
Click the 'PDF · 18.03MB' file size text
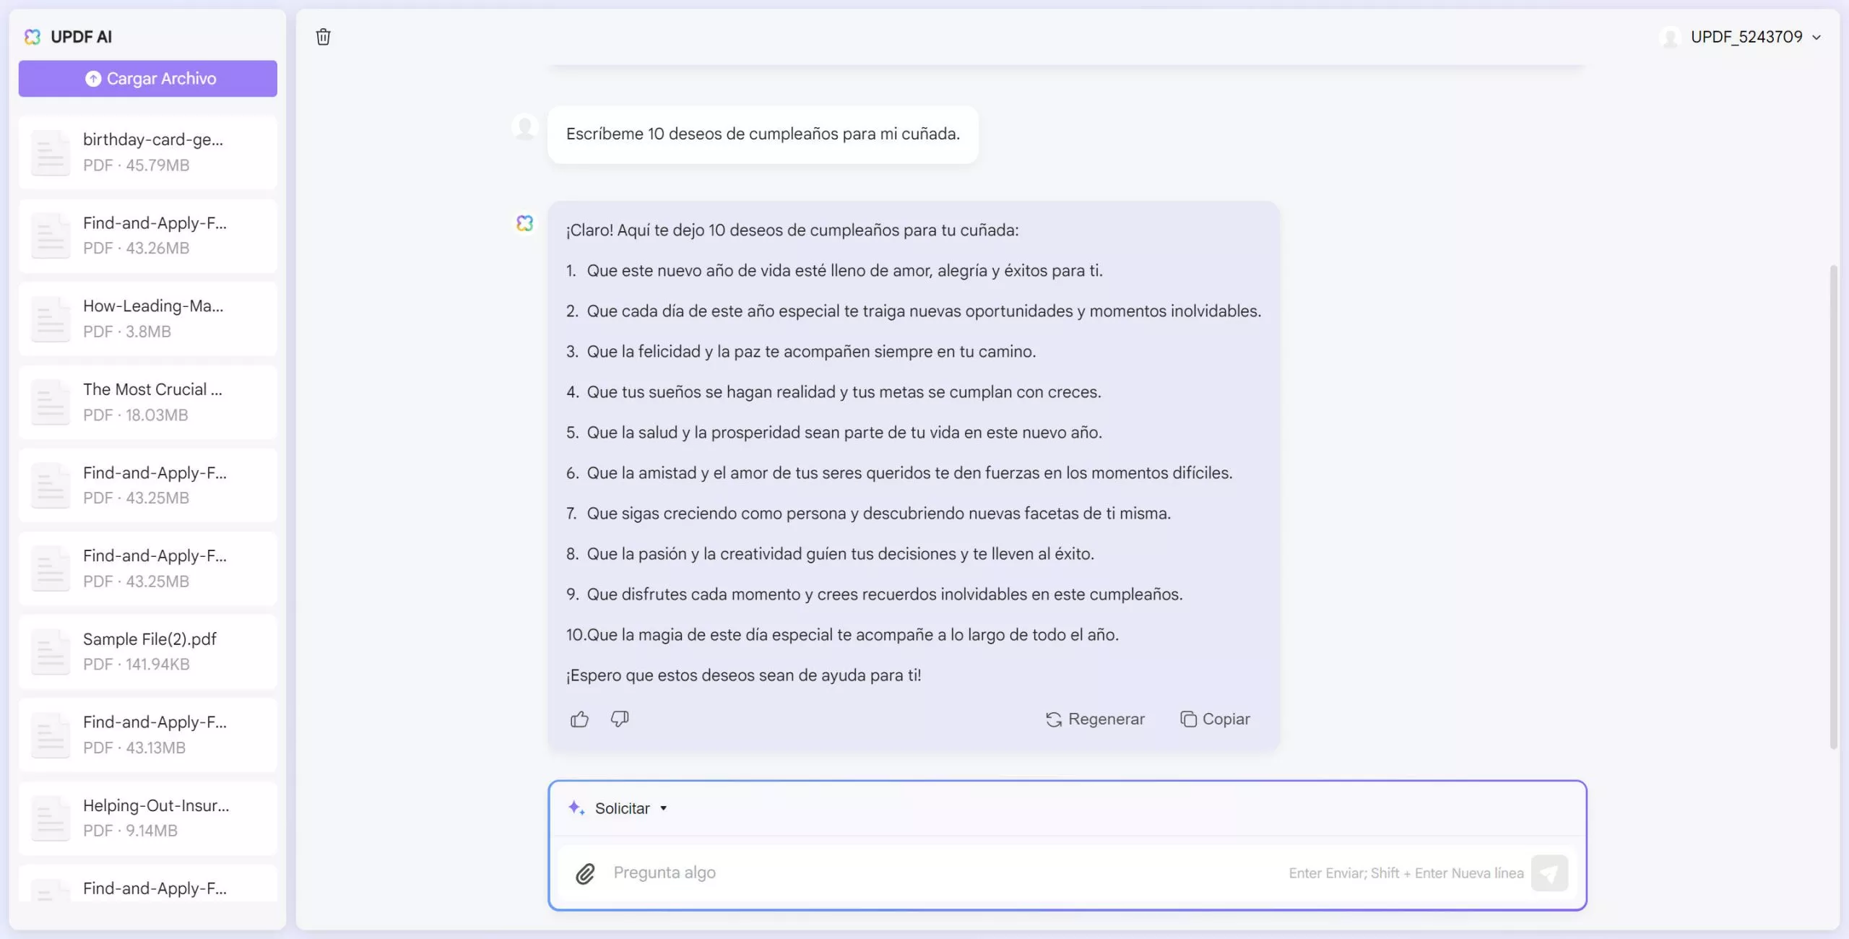(x=136, y=415)
